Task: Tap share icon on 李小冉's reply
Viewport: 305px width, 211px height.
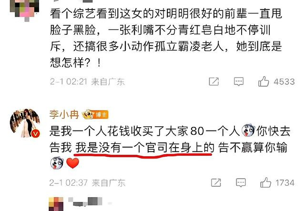Action: pyautogui.click(x=216, y=182)
